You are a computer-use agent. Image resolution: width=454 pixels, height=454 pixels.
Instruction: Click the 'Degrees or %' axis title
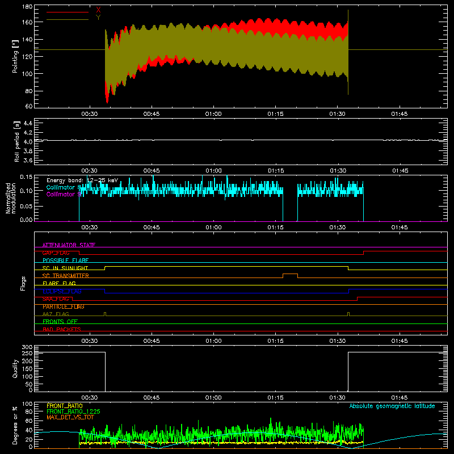tap(15, 425)
